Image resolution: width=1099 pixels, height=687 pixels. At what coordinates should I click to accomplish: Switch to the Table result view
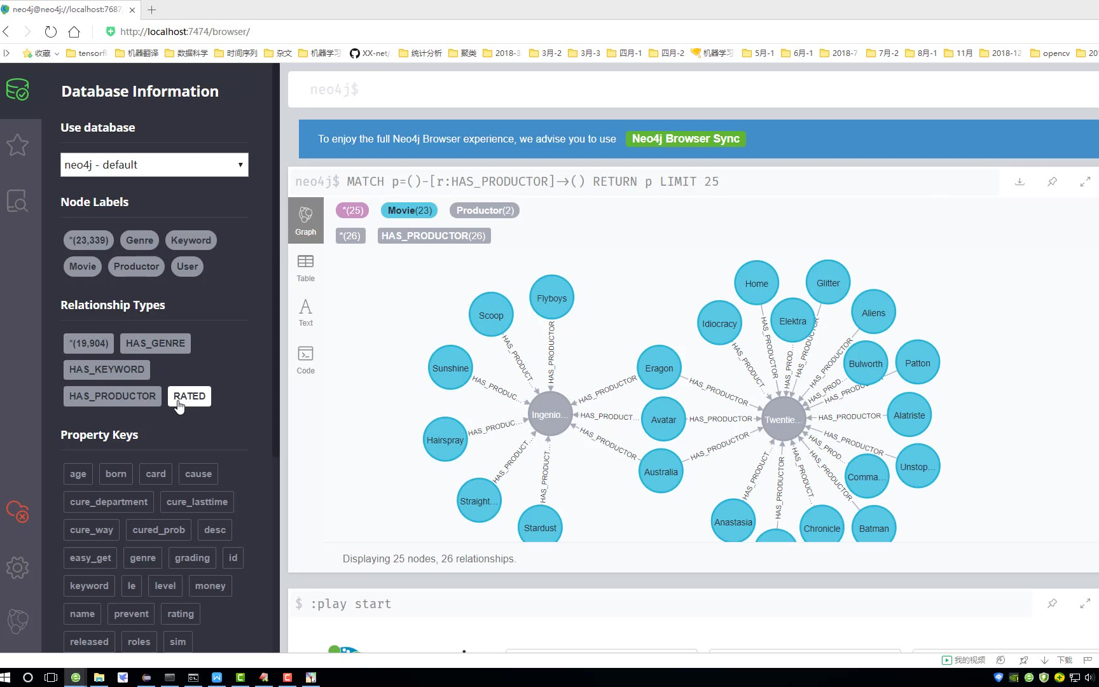click(x=305, y=268)
